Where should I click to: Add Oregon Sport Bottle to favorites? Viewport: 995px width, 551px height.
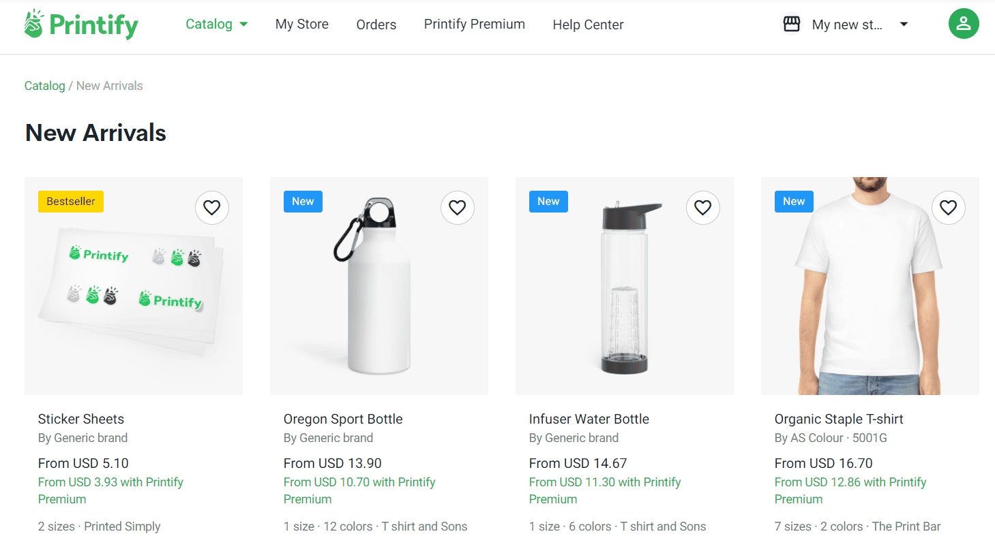coord(457,207)
